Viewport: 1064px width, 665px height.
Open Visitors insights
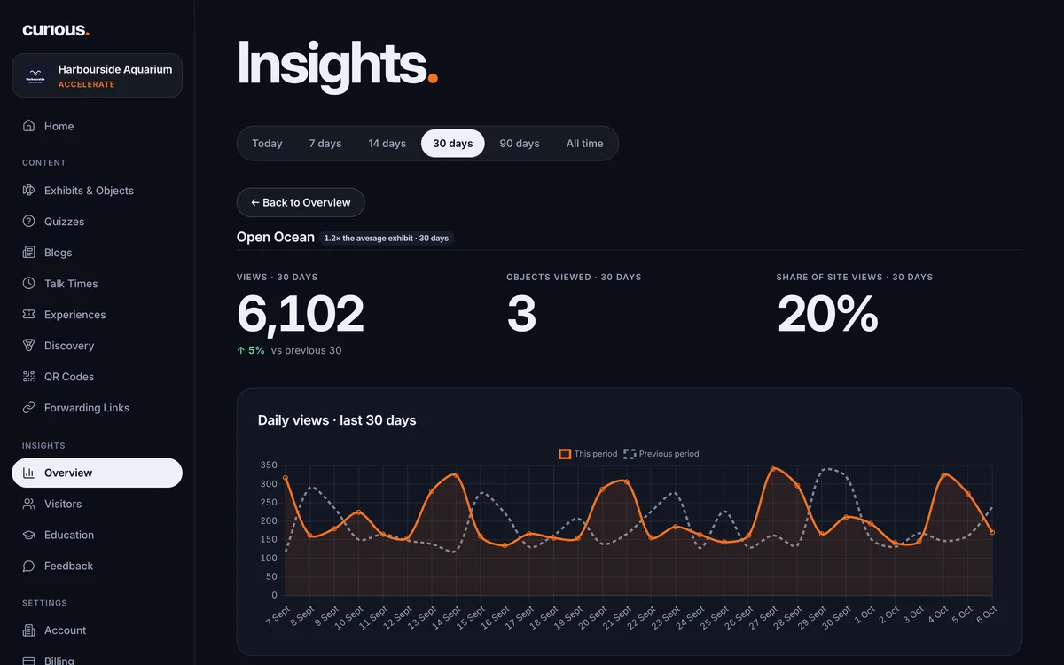[97, 504]
